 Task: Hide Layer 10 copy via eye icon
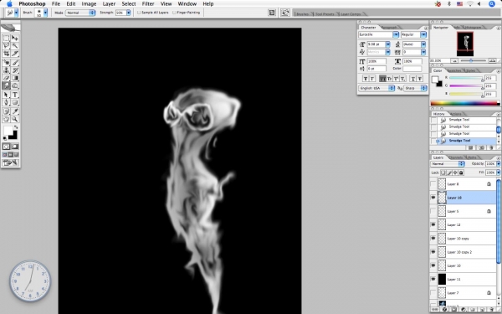tap(433, 239)
